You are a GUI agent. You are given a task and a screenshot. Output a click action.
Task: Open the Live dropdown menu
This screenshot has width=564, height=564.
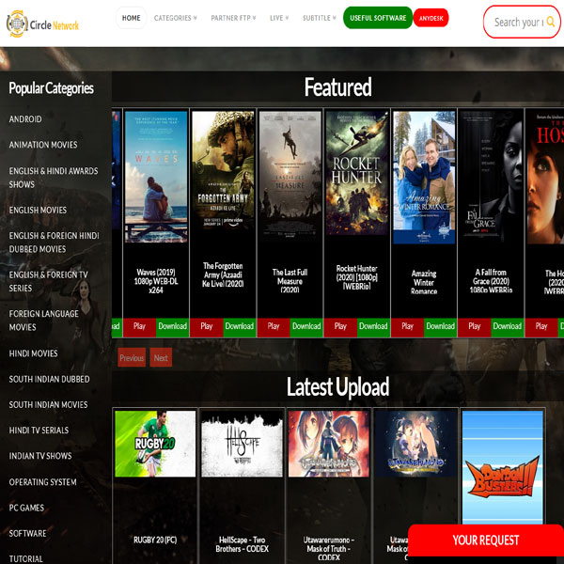279,18
